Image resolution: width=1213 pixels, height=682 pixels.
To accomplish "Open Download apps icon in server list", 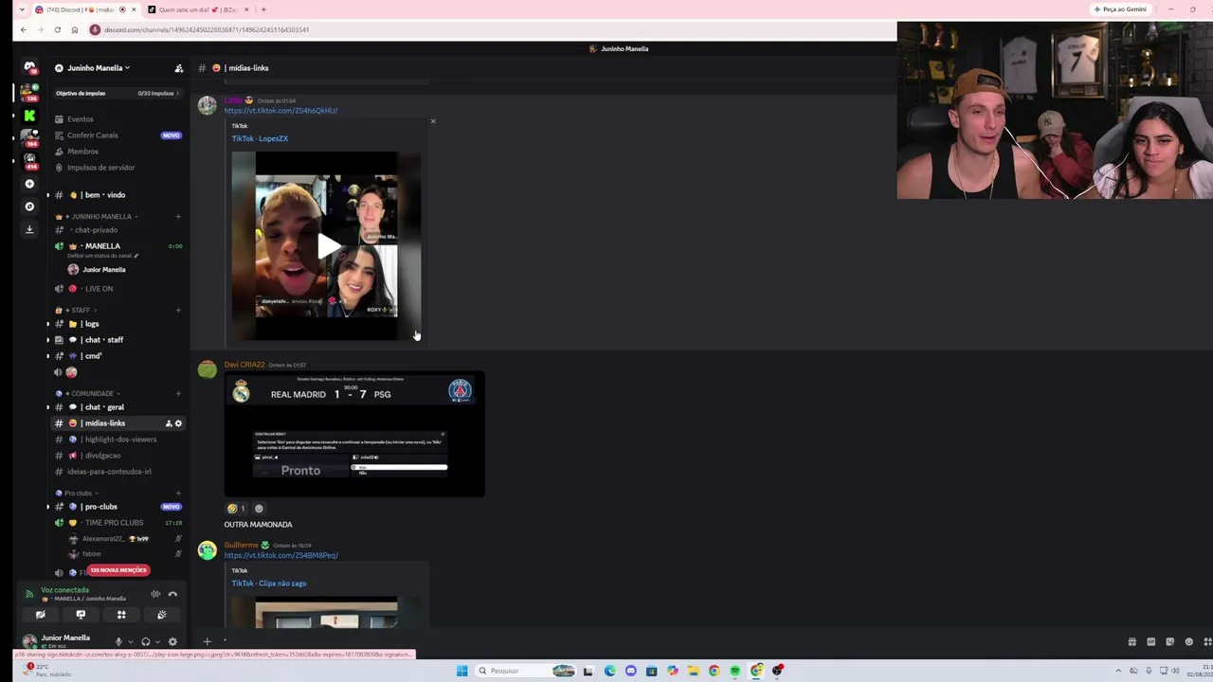I will (29, 229).
